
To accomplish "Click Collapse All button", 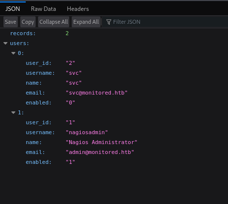I will [x=53, y=22].
